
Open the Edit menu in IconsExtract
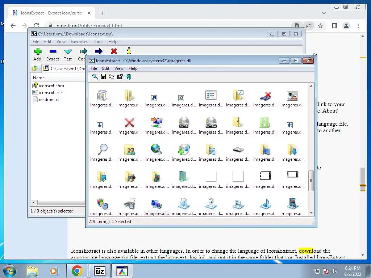pos(105,68)
